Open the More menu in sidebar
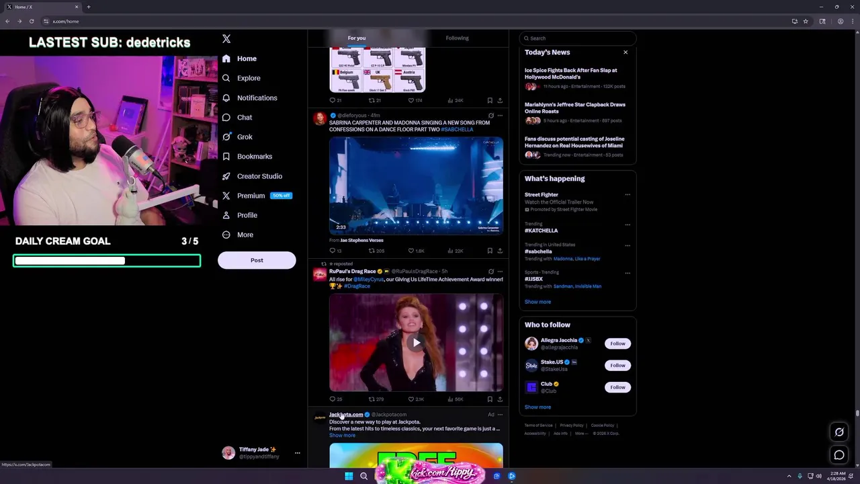Image resolution: width=860 pixels, height=484 pixels. click(238, 235)
